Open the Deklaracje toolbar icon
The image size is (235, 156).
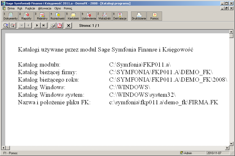click(x=120, y=16)
